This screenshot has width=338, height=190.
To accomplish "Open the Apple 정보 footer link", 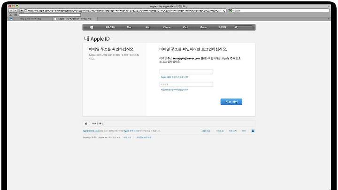I will (206, 131).
